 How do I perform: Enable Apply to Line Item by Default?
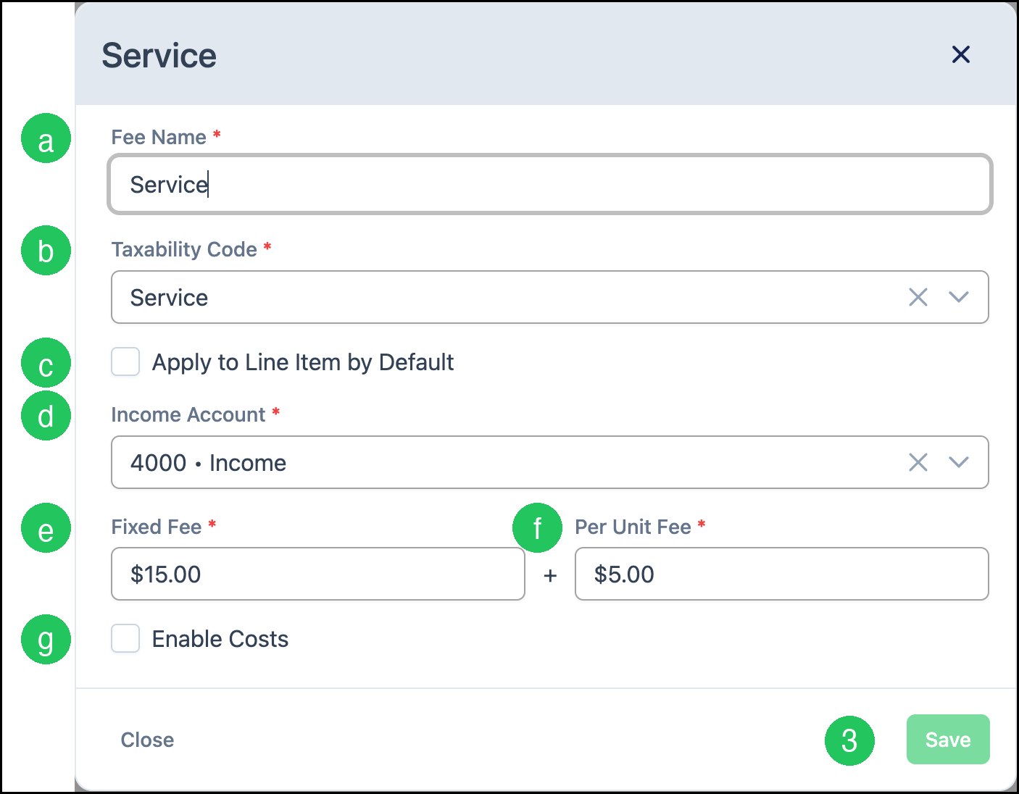(x=125, y=362)
